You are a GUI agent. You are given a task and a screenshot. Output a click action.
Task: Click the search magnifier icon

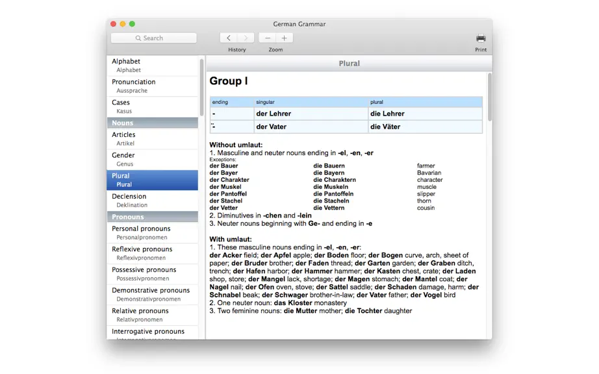point(138,38)
